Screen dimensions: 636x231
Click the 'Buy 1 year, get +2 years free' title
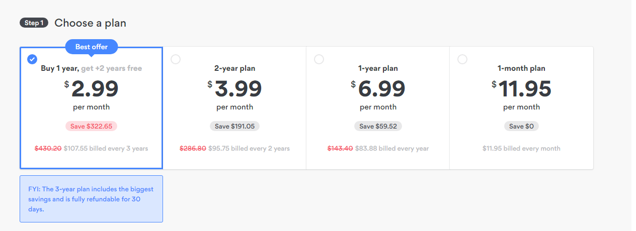click(91, 68)
